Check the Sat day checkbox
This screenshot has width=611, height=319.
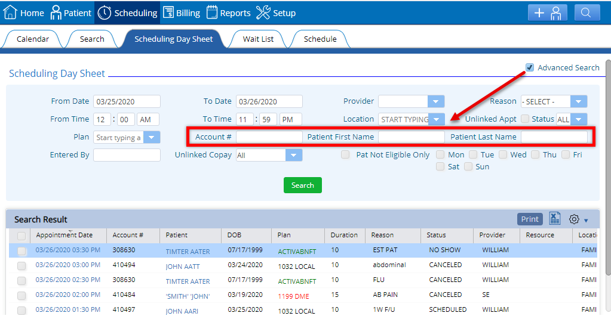(440, 166)
